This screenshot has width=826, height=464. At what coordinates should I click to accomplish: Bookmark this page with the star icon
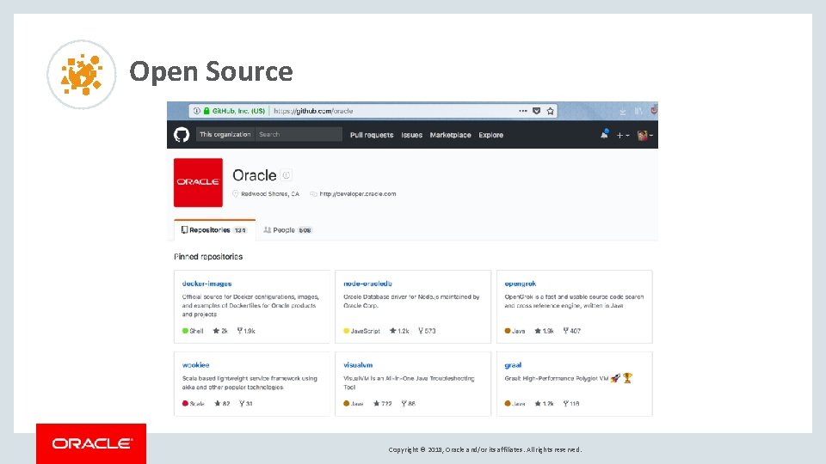[550, 111]
